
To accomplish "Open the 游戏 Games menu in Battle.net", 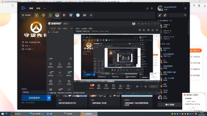I will [x=31, y=8].
